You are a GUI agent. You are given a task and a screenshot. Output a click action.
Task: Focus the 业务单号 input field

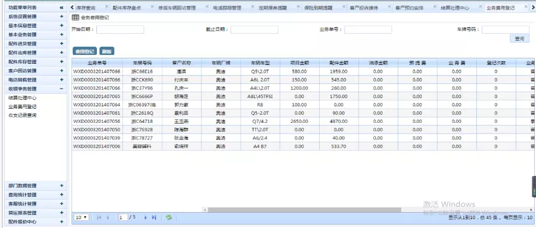tap(368, 30)
